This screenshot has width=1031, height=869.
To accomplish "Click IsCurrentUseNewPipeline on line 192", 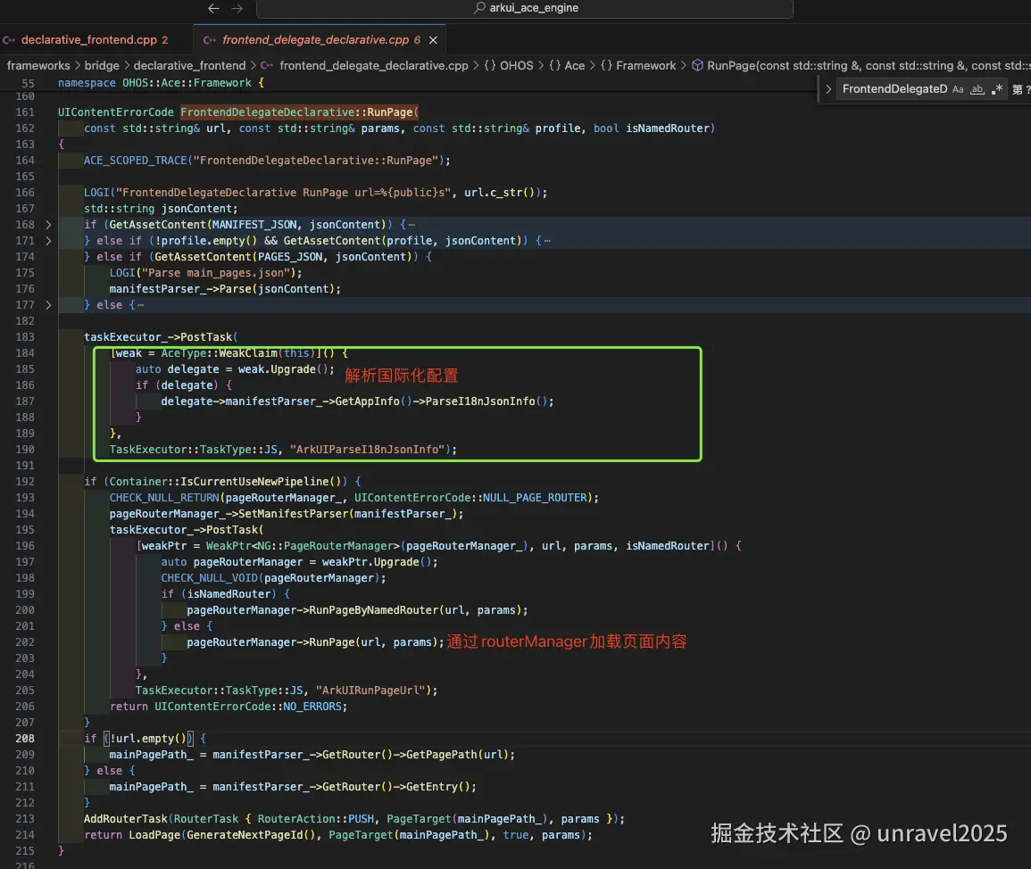I will tap(254, 482).
